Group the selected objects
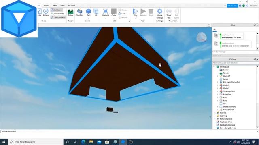 click(x=123, y=10)
